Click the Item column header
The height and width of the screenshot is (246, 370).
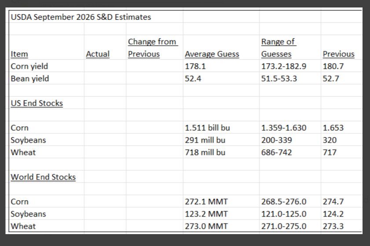point(19,54)
